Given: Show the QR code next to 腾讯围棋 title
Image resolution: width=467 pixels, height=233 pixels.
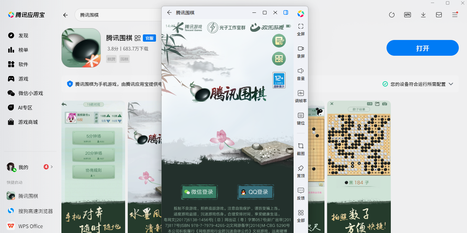Looking at the screenshot, I should pos(138,38).
